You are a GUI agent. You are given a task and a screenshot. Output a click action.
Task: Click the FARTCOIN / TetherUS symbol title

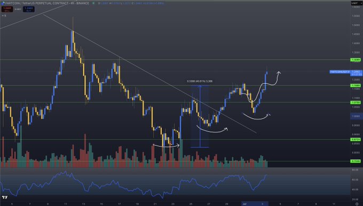(47, 3)
